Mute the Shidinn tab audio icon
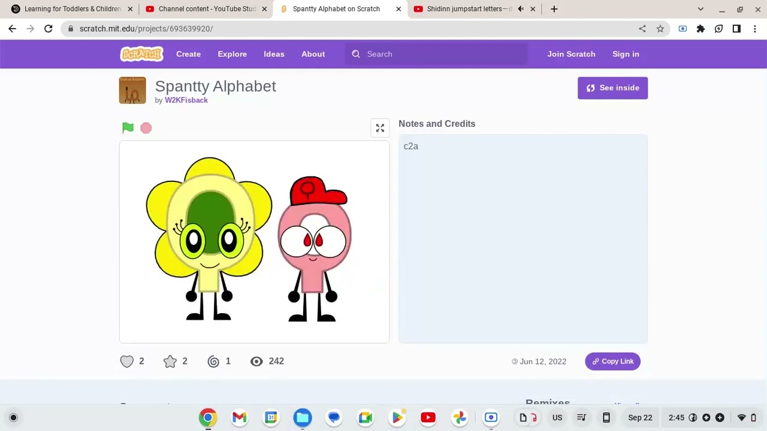The width and height of the screenshot is (767, 431). pyautogui.click(x=521, y=9)
